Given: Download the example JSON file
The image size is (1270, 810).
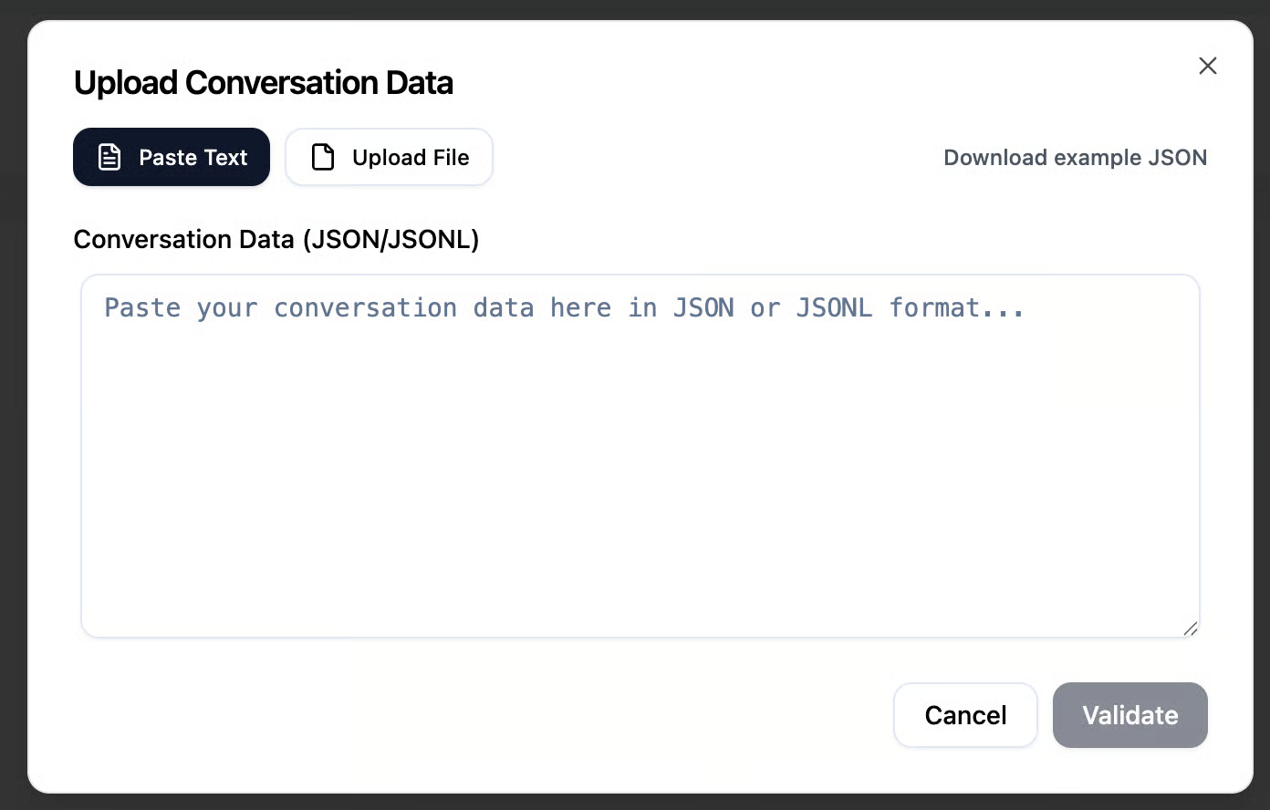Looking at the screenshot, I should pos(1075,157).
